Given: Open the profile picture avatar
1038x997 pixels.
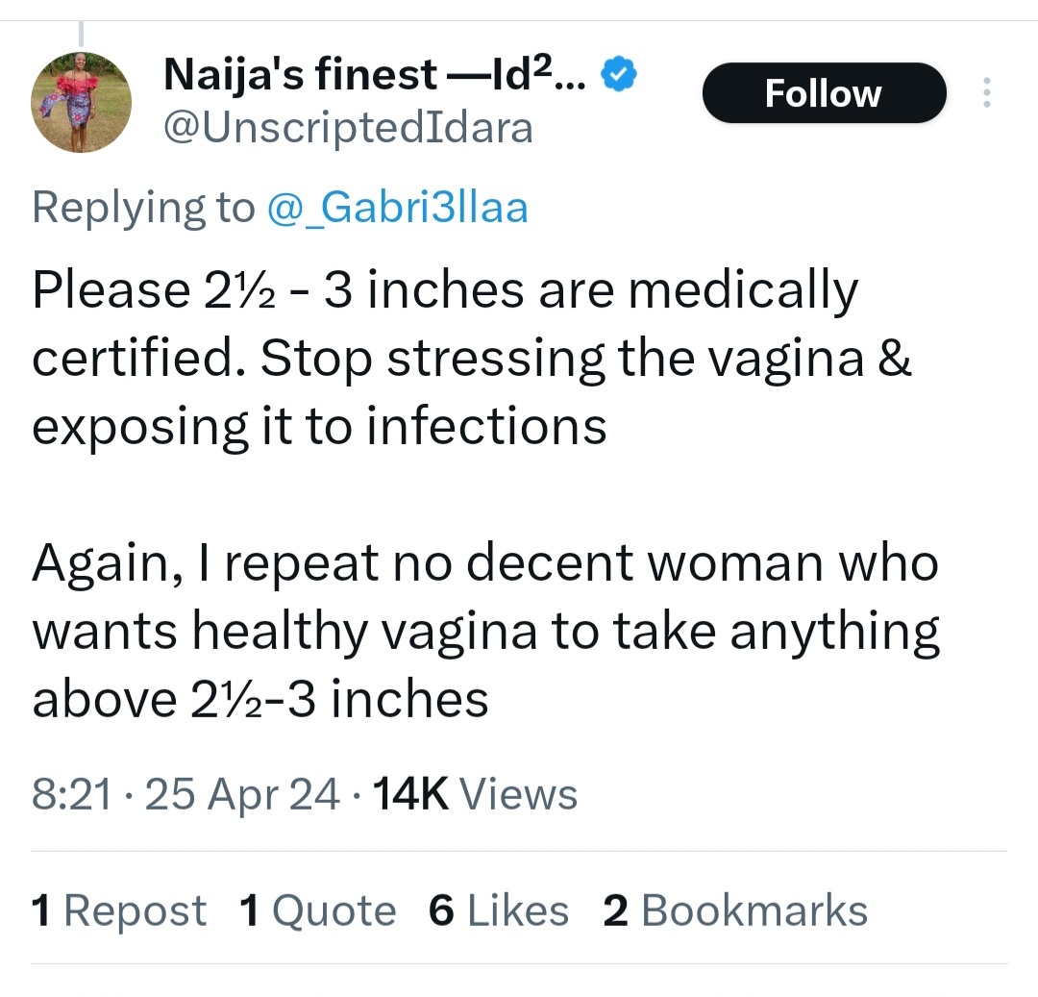Looking at the screenshot, I should (81, 101).
